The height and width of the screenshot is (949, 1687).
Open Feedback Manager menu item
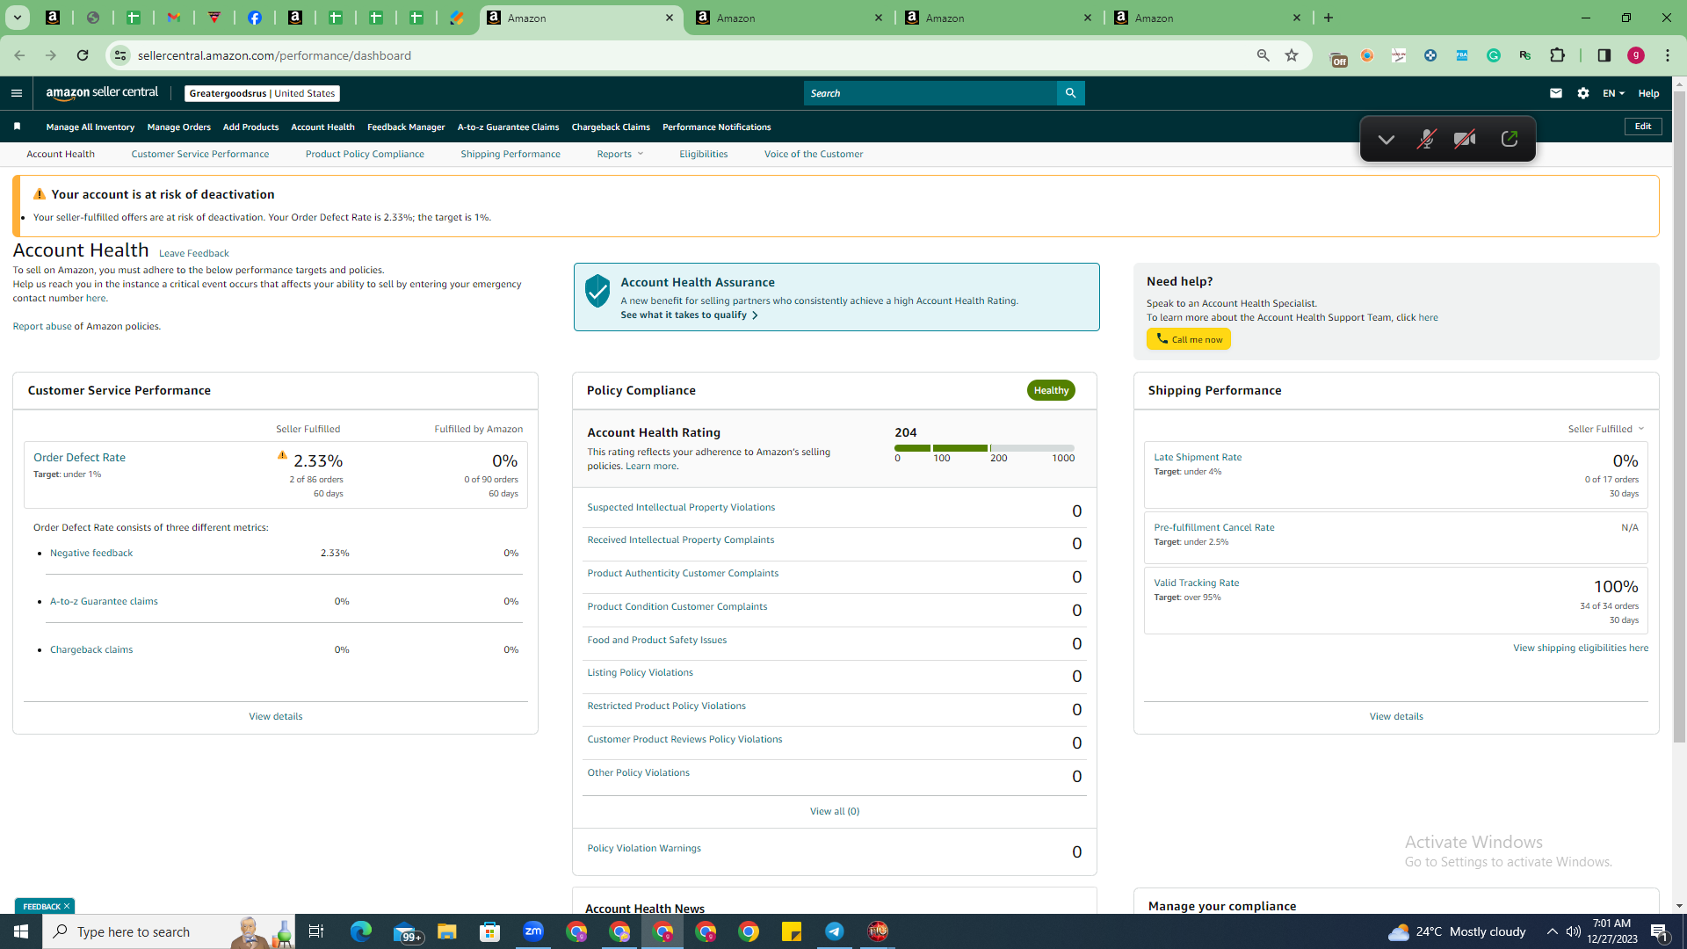click(x=406, y=127)
